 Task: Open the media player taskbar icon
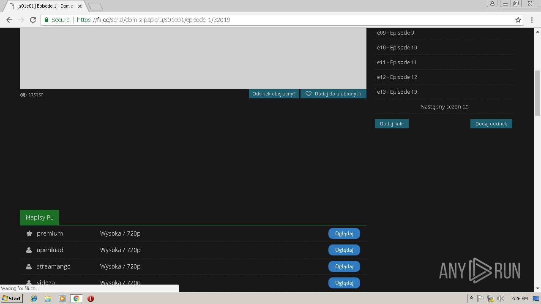point(62,299)
